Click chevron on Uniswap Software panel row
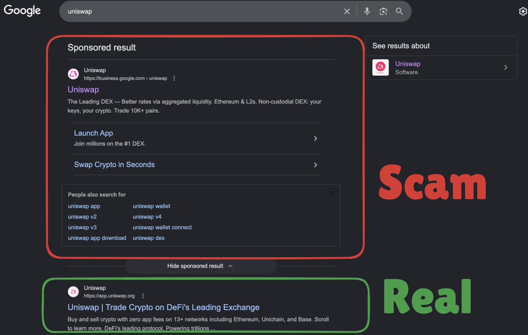 (506, 68)
